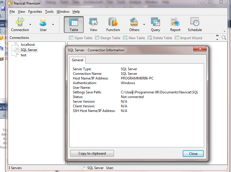
Task: Click the Copy to clipboard button
Action: click(92, 153)
